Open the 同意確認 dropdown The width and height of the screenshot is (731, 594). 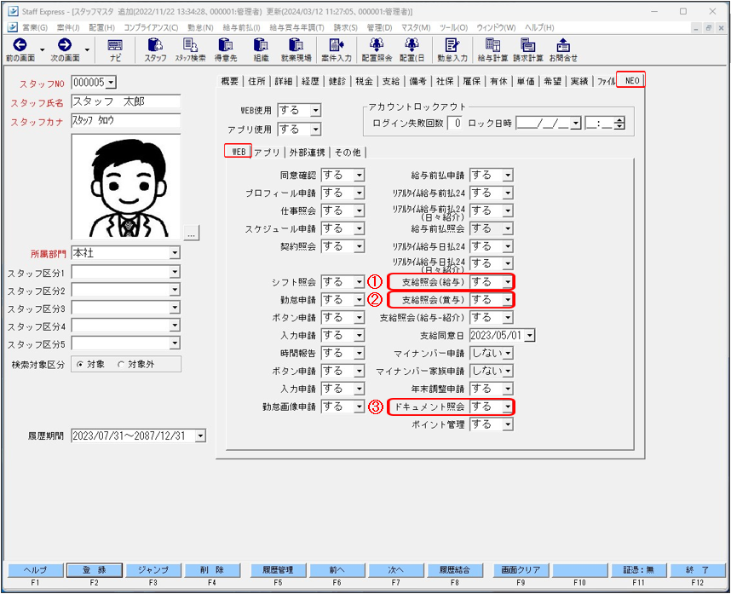click(x=359, y=176)
